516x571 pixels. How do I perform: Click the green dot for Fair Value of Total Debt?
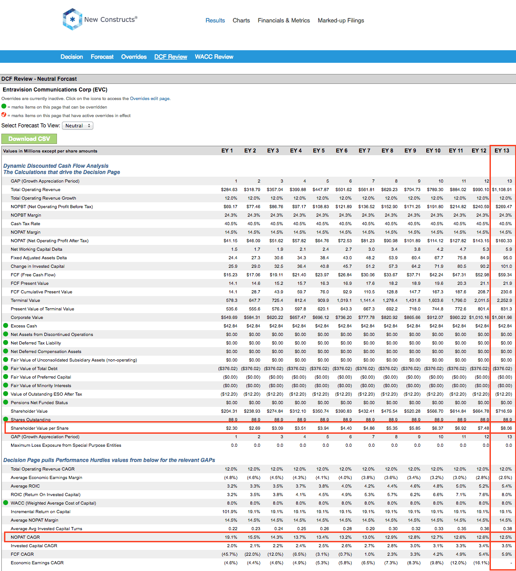point(6,368)
